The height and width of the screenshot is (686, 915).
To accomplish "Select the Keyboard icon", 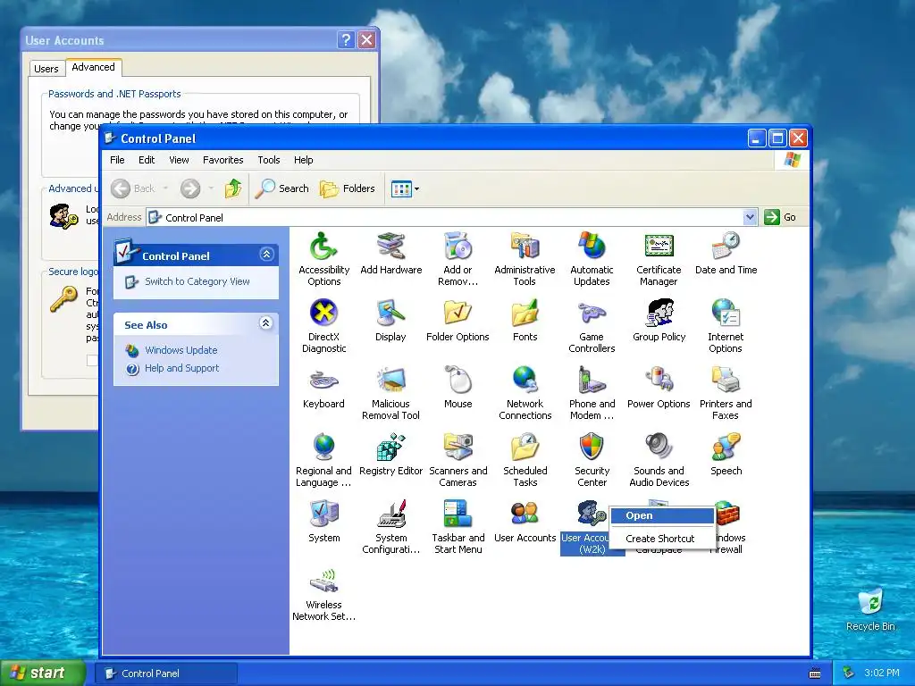I will pyautogui.click(x=323, y=388).
